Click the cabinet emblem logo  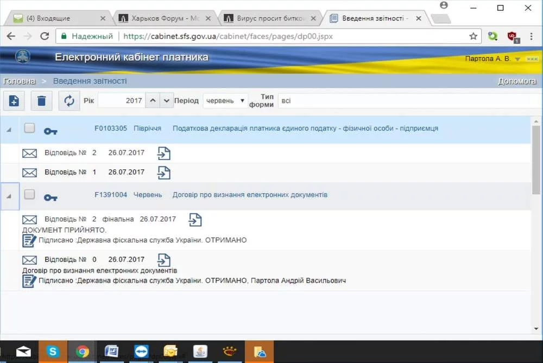click(23, 56)
